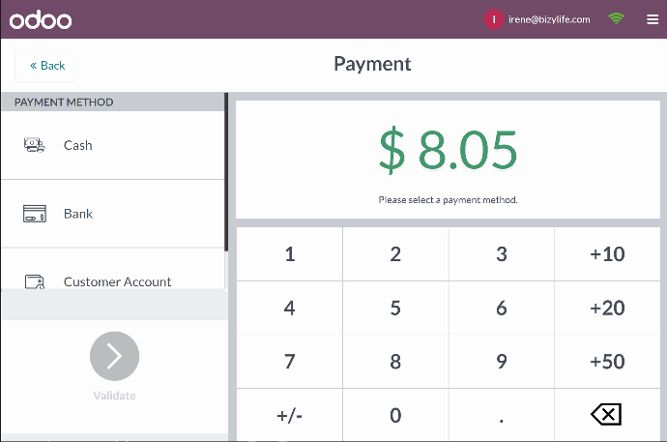Add twenty with the +20 key
This screenshot has width=667, height=442.
point(607,308)
